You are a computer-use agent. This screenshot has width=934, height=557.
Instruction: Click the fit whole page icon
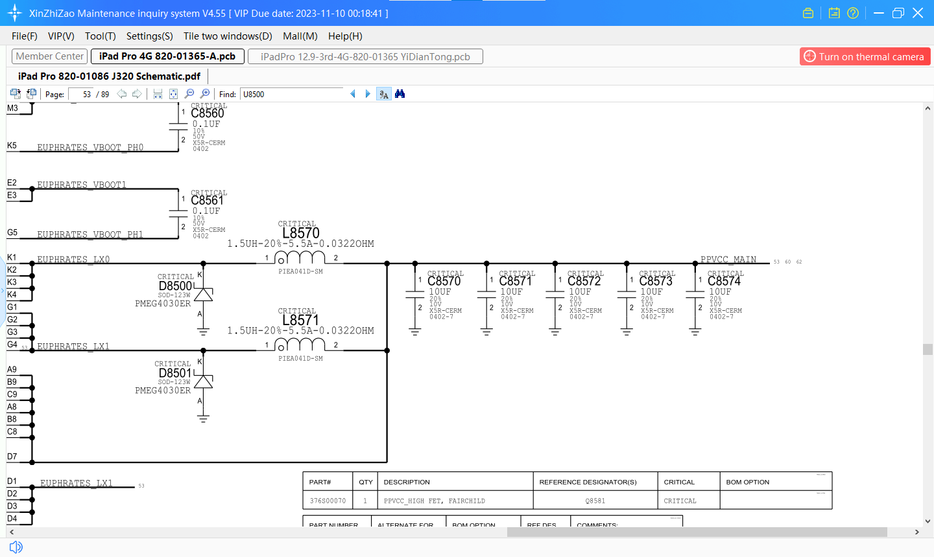(173, 94)
